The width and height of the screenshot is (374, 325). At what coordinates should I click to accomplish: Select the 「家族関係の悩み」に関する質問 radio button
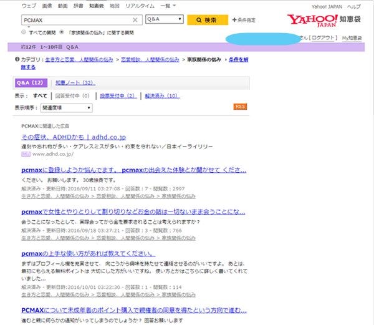point(62,32)
